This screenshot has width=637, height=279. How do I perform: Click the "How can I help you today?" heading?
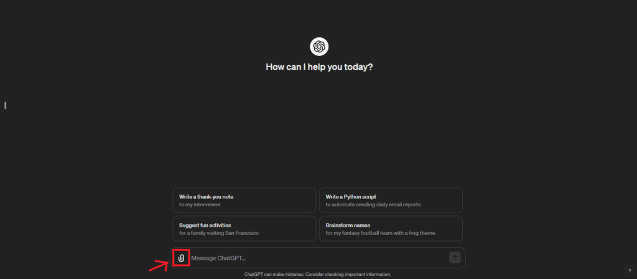[319, 67]
